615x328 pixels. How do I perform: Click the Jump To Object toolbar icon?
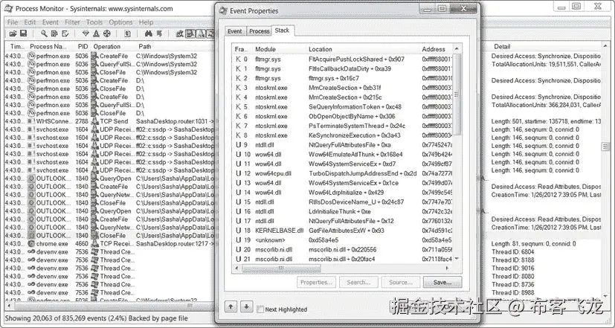159,33
